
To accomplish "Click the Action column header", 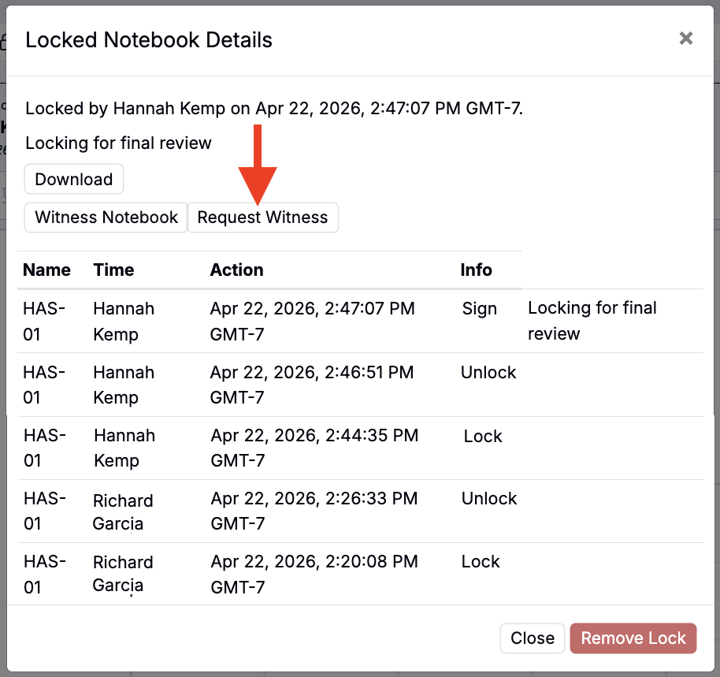I will point(236,270).
